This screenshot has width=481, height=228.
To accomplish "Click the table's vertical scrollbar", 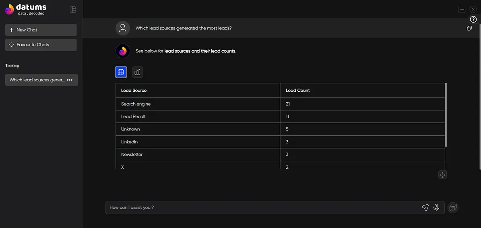I will (446, 115).
